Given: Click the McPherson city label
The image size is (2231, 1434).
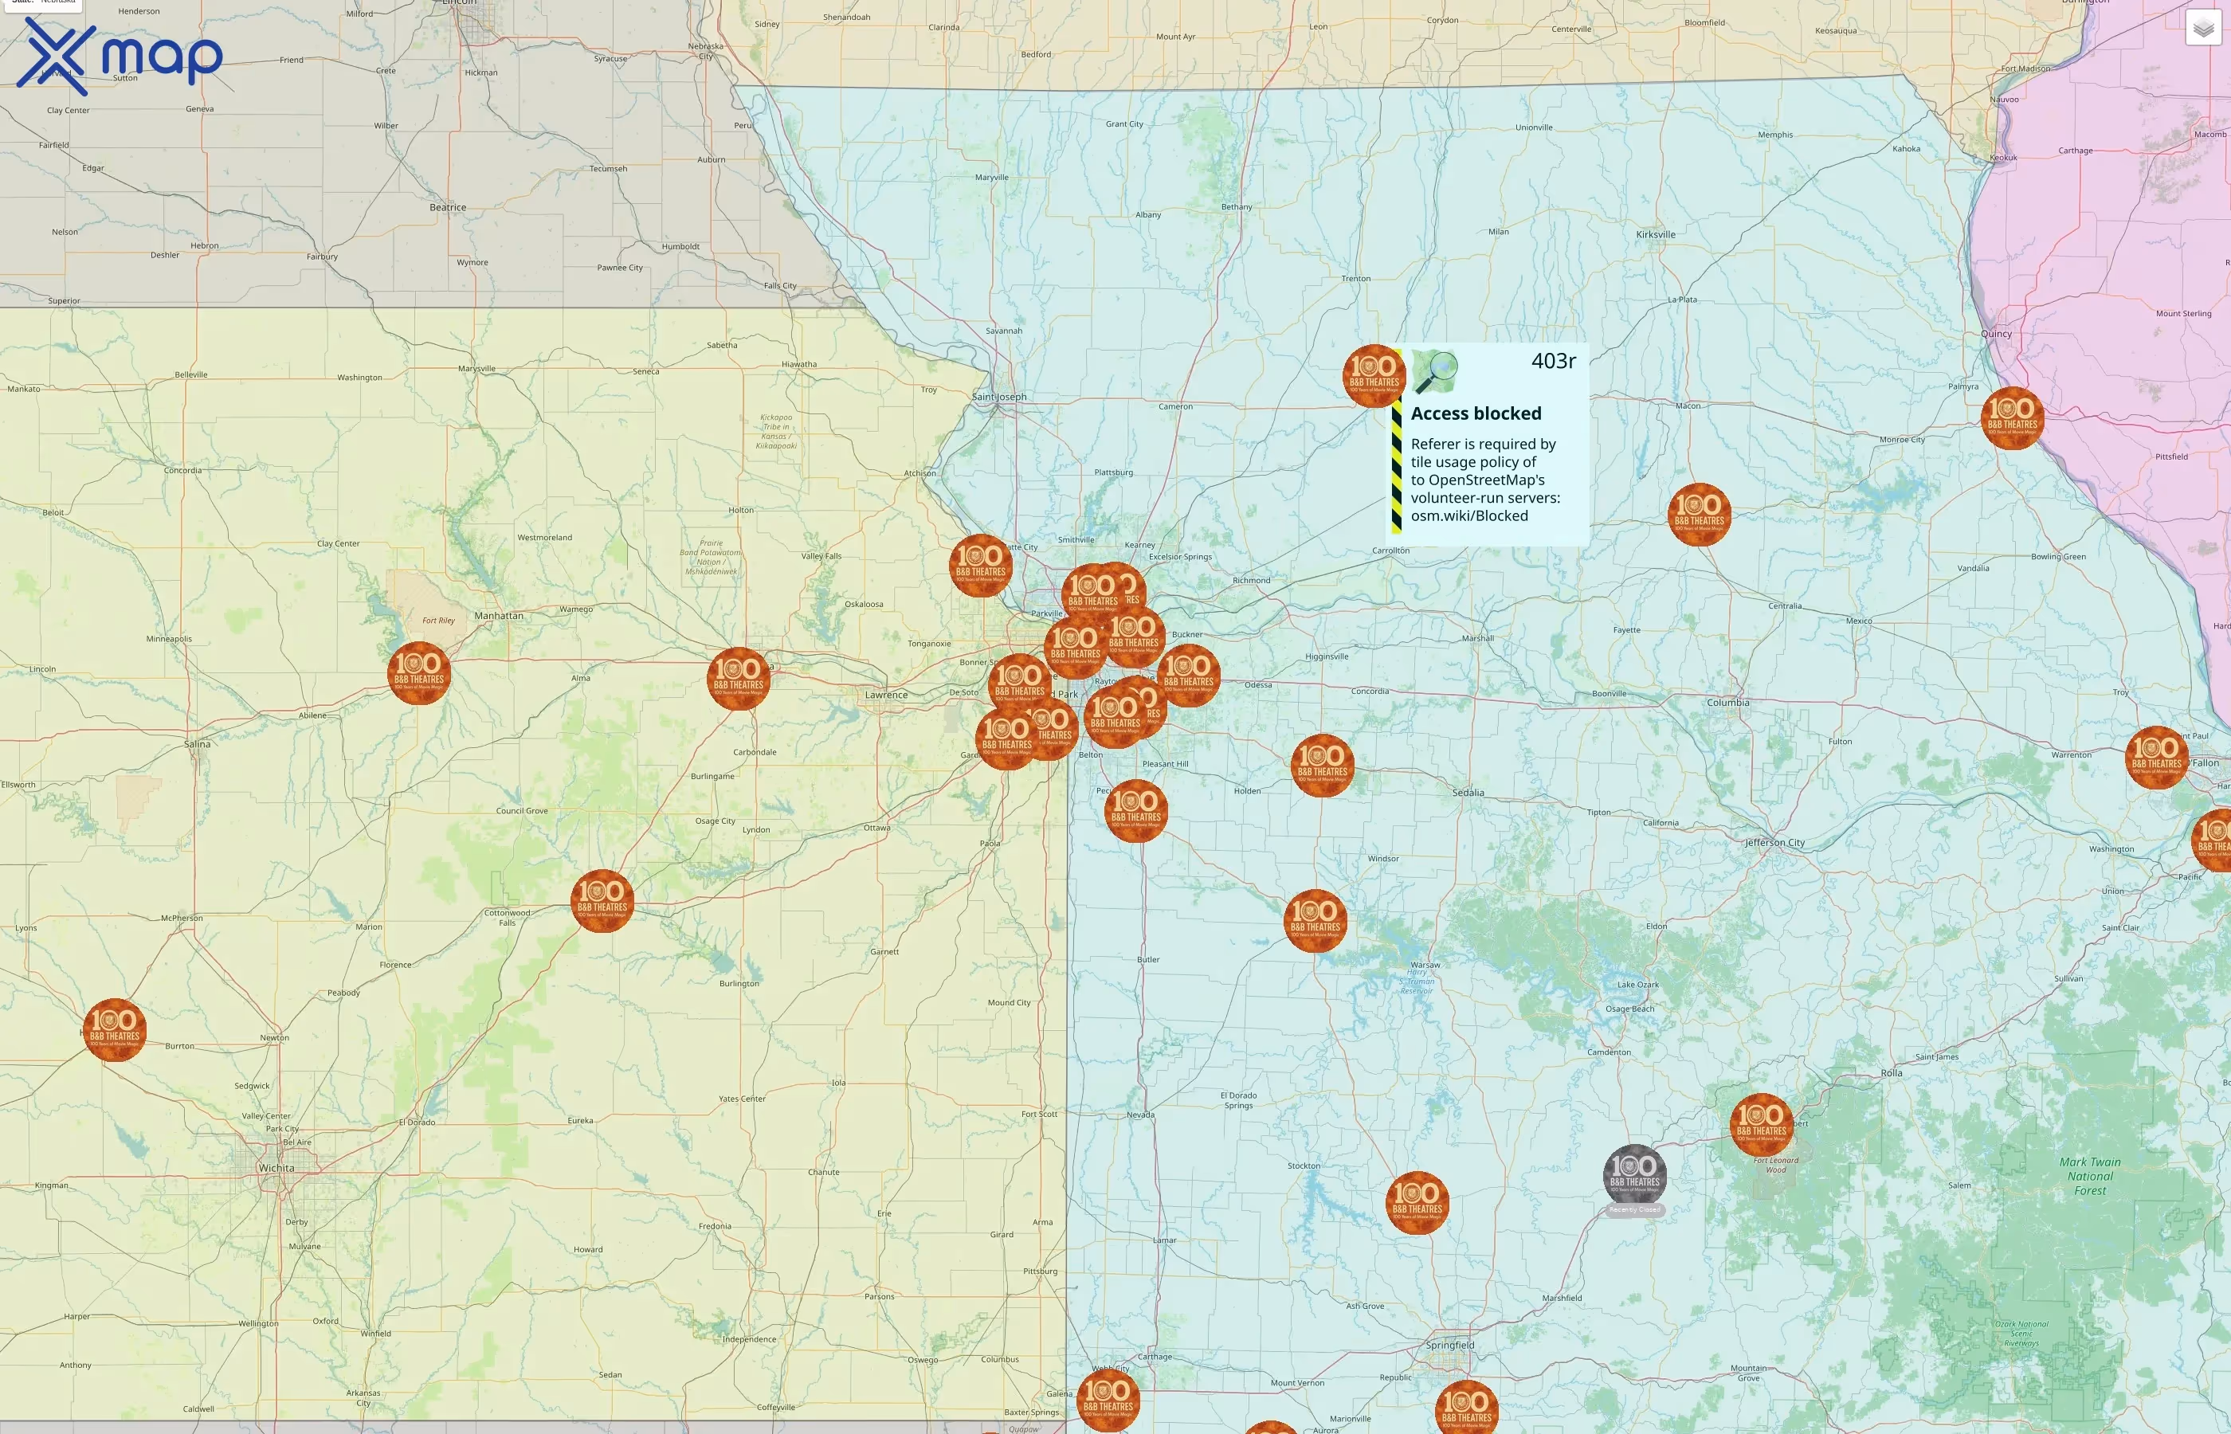Looking at the screenshot, I should click(x=182, y=918).
